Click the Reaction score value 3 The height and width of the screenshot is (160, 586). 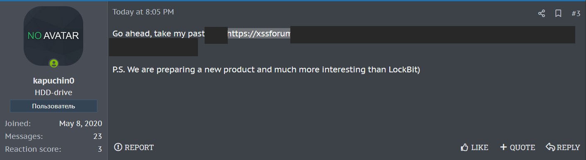click(x=100, y=149)
